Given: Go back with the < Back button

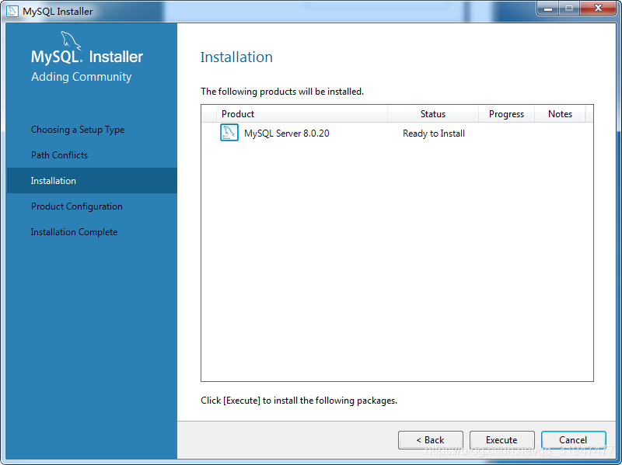Looking at the screenshot, I should click(431, 440).
